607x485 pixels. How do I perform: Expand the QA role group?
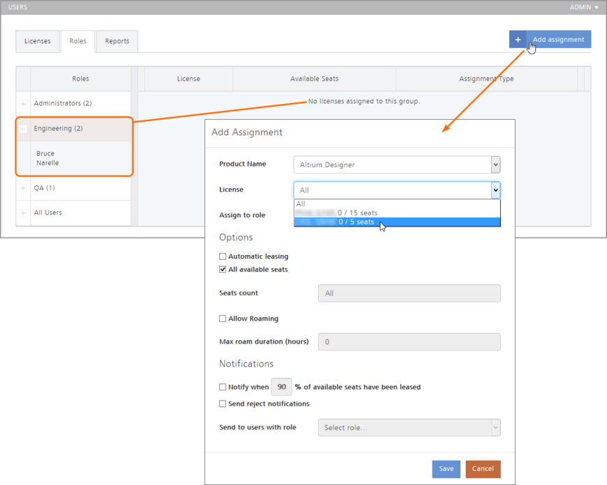pyautogui.click(x=23, y=188)
